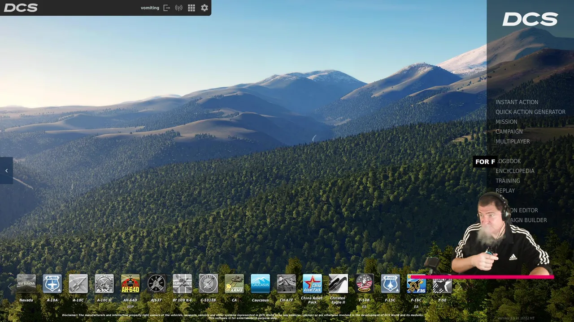Open the CH-47F module icon

[286, 284]
